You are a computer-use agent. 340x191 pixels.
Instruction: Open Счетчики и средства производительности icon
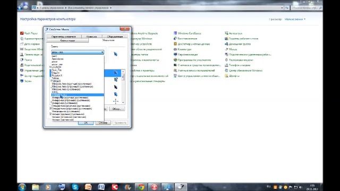(197, 65)
